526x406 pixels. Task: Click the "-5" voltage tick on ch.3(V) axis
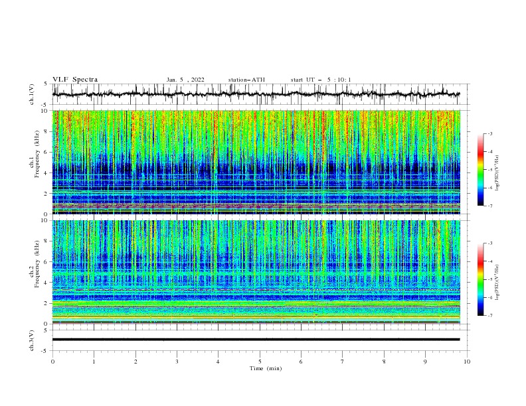(x=45, y=351)
